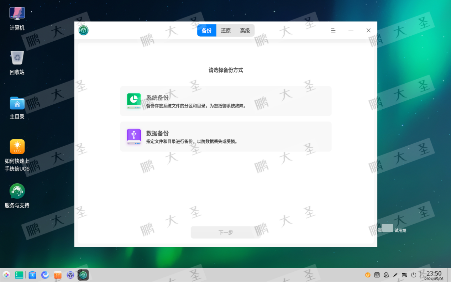Screen dimensions: 451x282
Task: Open 计算机 desktop icon
Action: pos(17,18)
